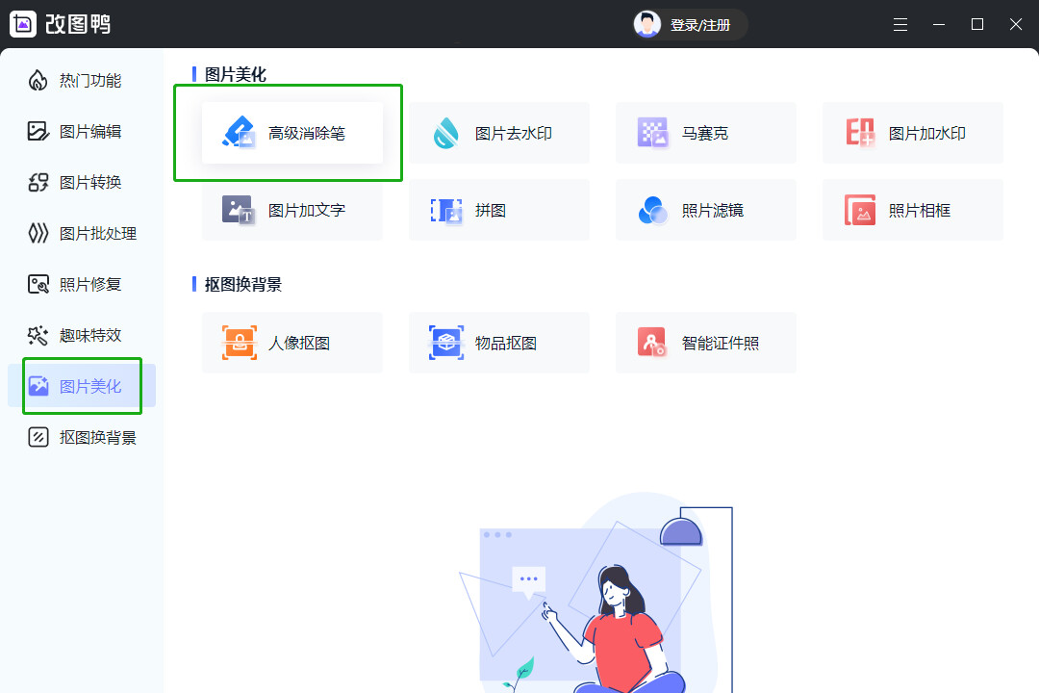Click the 照片滤镜 filter icon
1039x693 pixels.
652,210
